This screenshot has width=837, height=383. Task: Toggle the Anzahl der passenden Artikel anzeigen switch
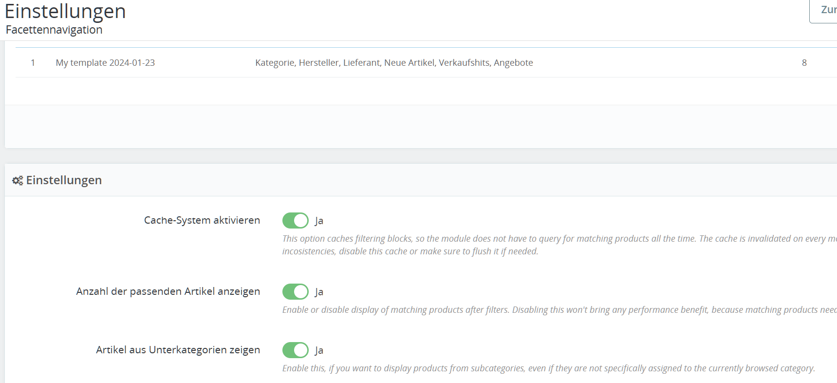pyautogui.click(x=296, y=291)
